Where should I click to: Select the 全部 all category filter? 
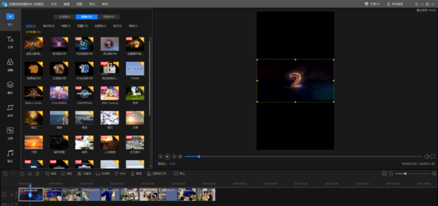(31, 26)
